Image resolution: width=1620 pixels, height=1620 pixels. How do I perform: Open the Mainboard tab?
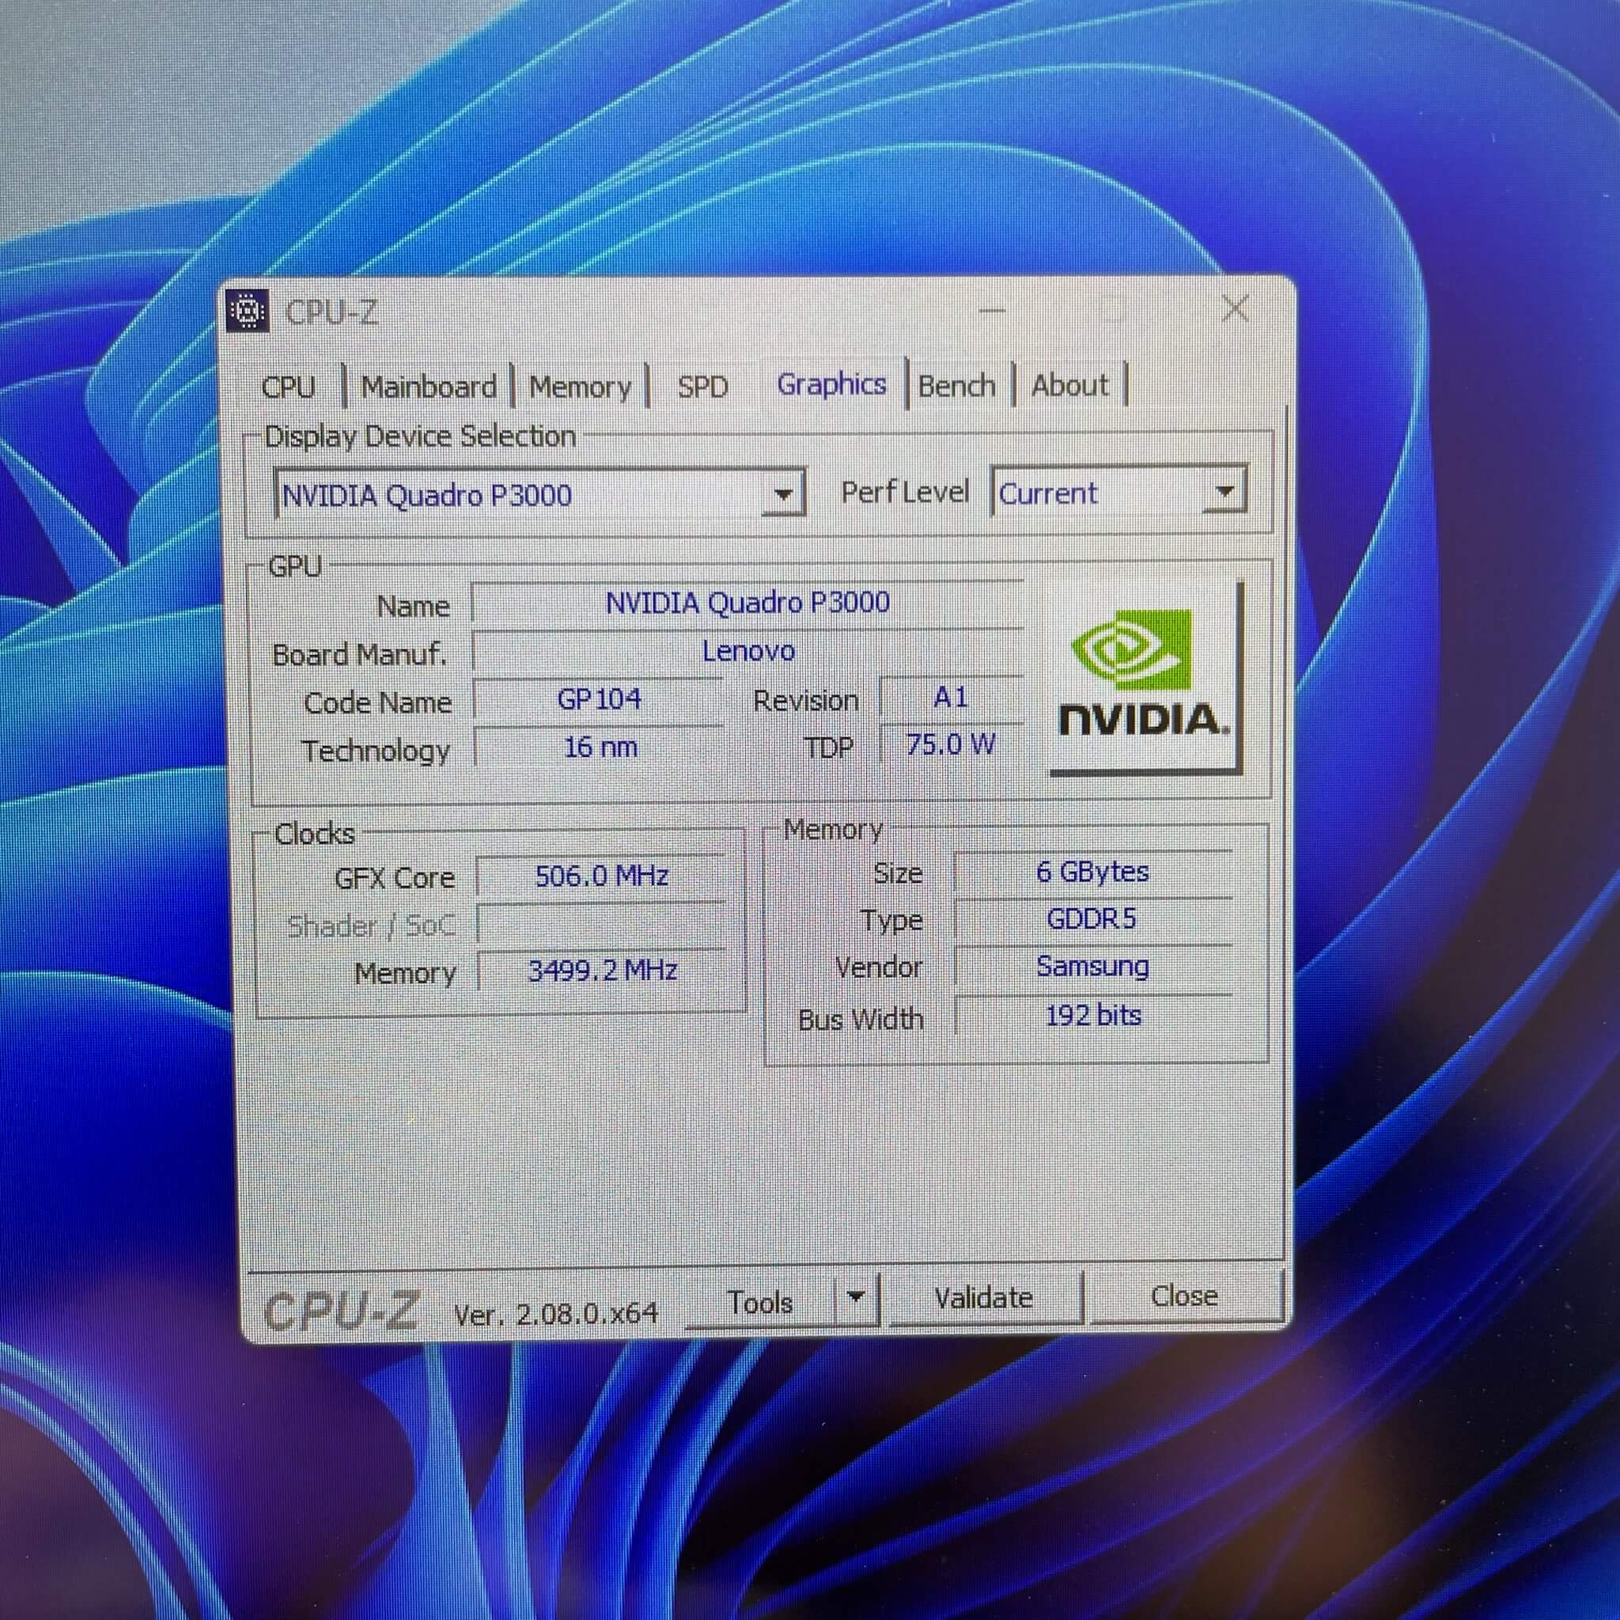(430, 388)
